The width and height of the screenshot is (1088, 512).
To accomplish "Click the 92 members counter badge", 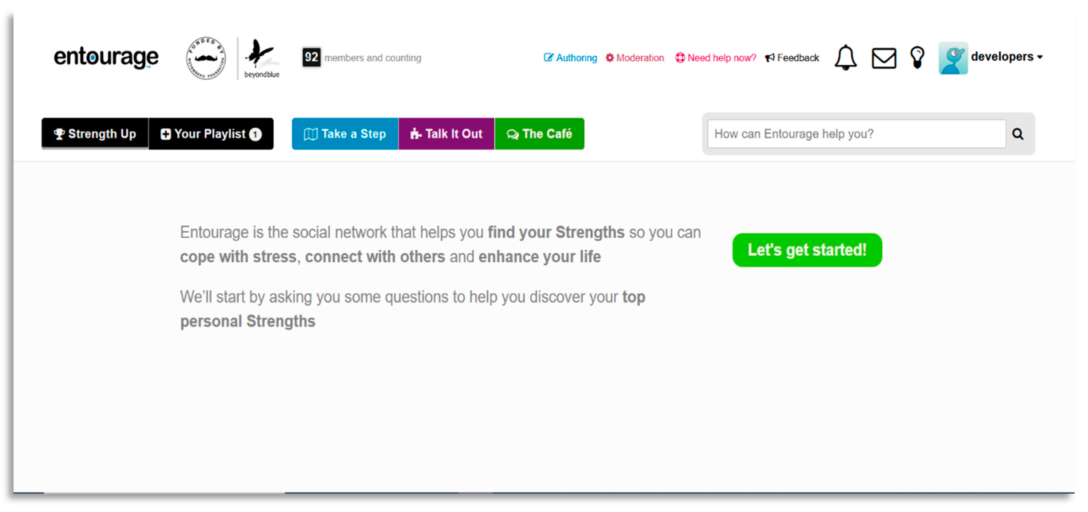I will [311, 57].
